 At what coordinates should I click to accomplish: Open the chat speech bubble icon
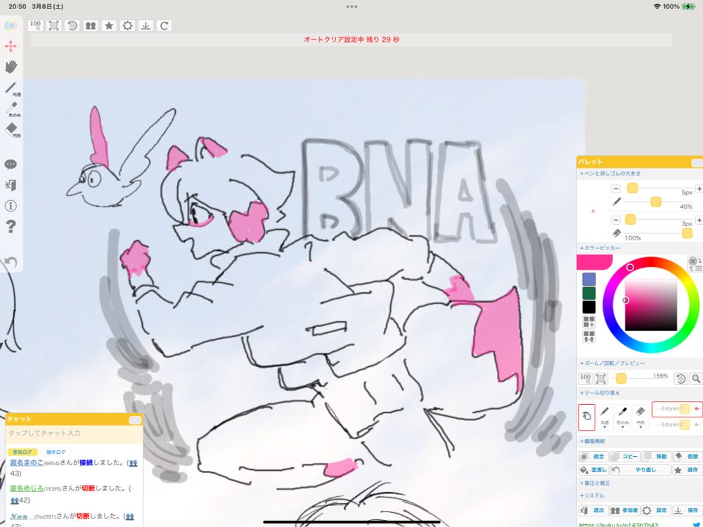pyautogui.click(x=11, y=164)
